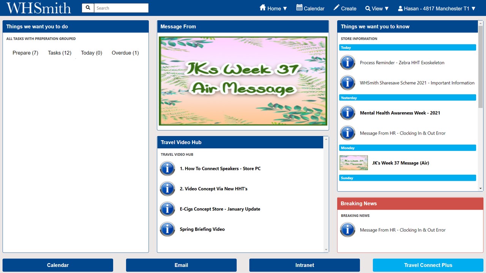Screen dimensions: 486x273
Task: Expand the Home dropdown menu
Action: click(273, 8)
